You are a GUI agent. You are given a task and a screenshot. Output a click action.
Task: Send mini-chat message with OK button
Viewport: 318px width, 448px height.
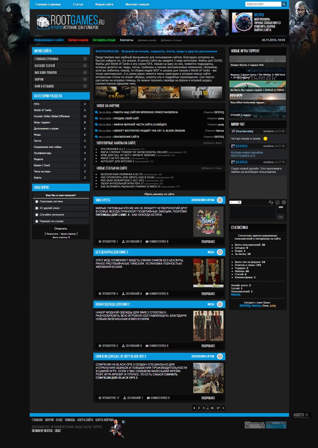[x=281, y=217]
